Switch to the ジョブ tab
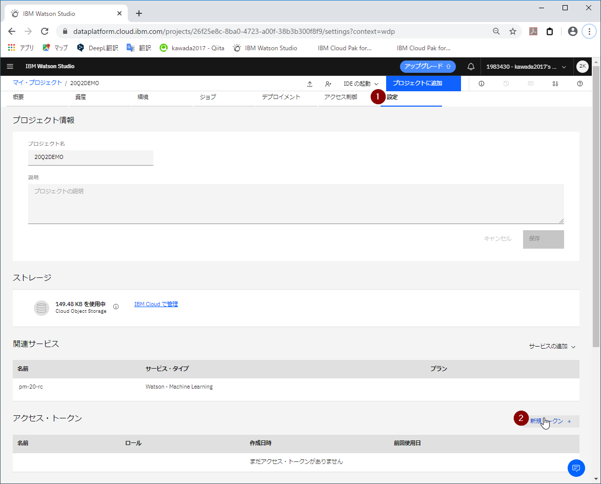The height and width of the screenshot is (484, 601). pyautogui.click(x=224, y=97)
